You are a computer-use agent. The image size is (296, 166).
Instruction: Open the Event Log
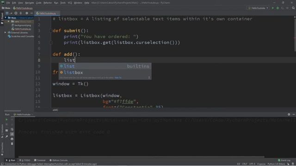284,160
